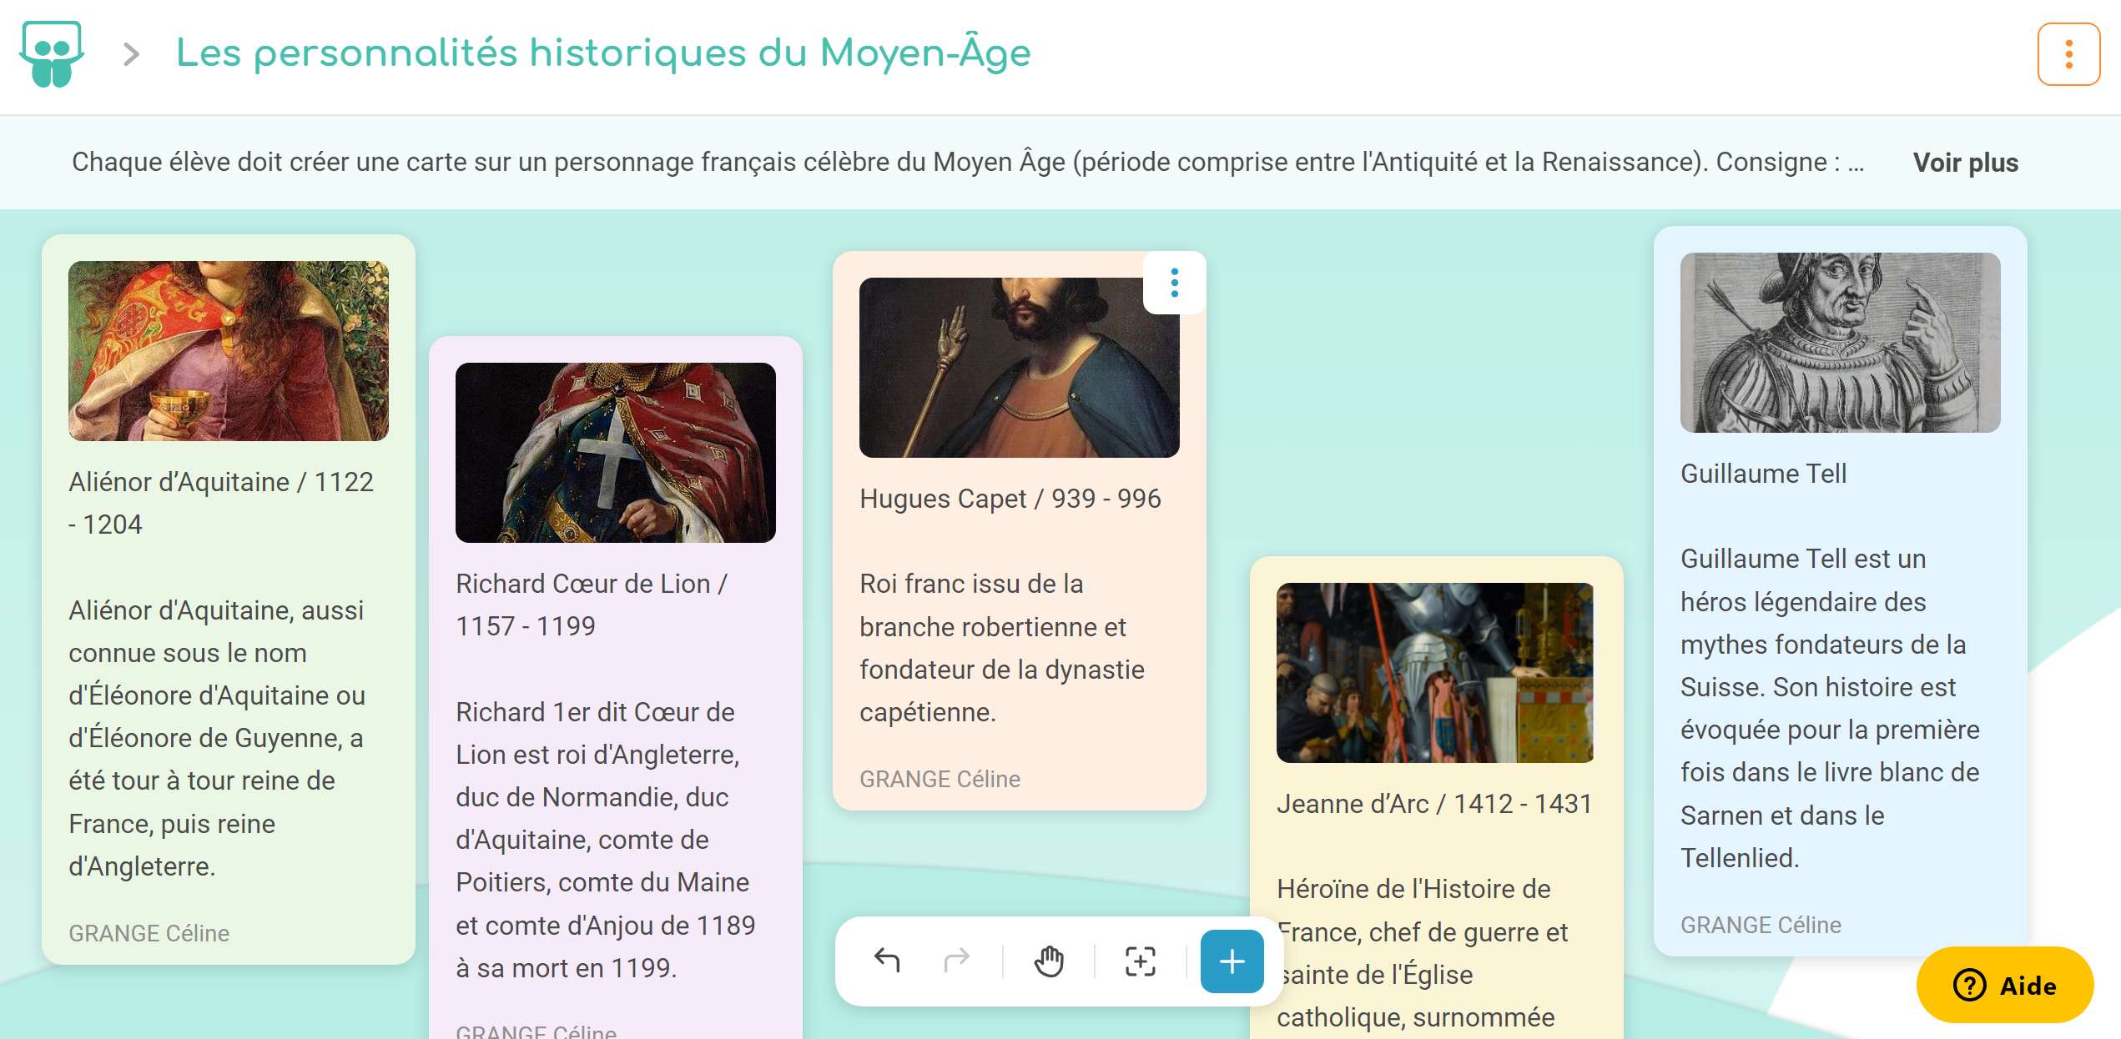Open Aliénor d'Aquitaine portrait image

229,351
